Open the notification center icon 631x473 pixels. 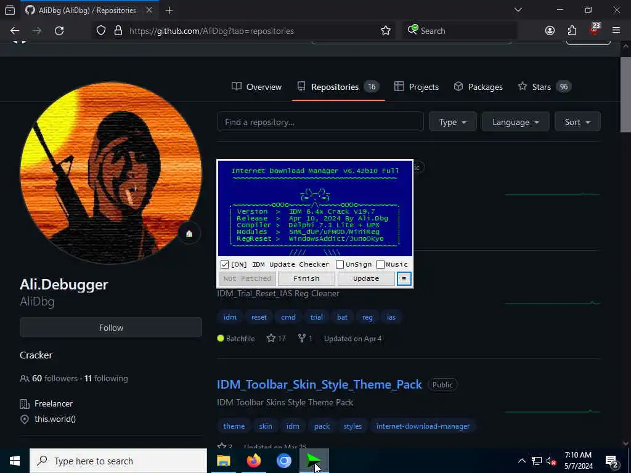tap(612, 461)
